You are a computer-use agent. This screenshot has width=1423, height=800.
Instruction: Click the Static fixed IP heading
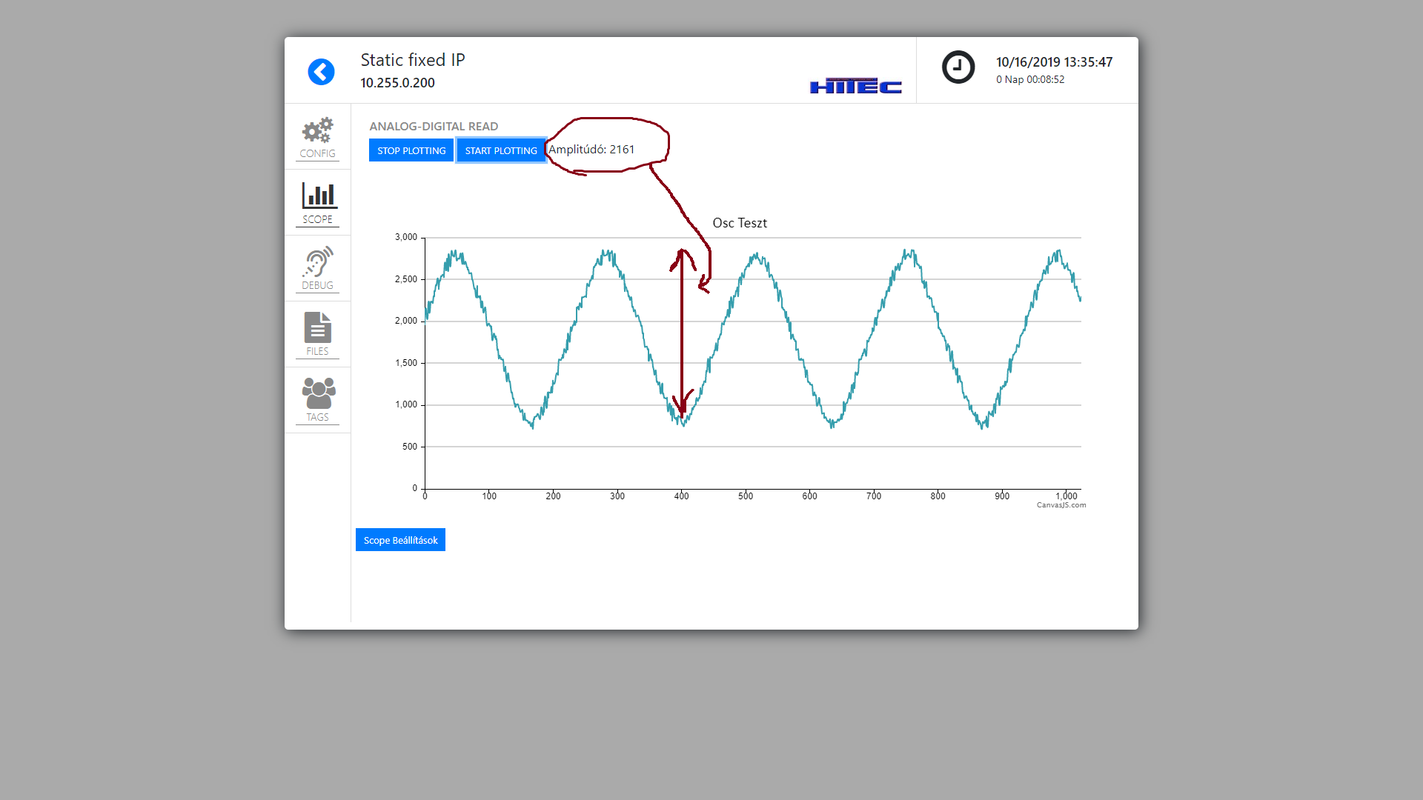click(x=413, y=60)
